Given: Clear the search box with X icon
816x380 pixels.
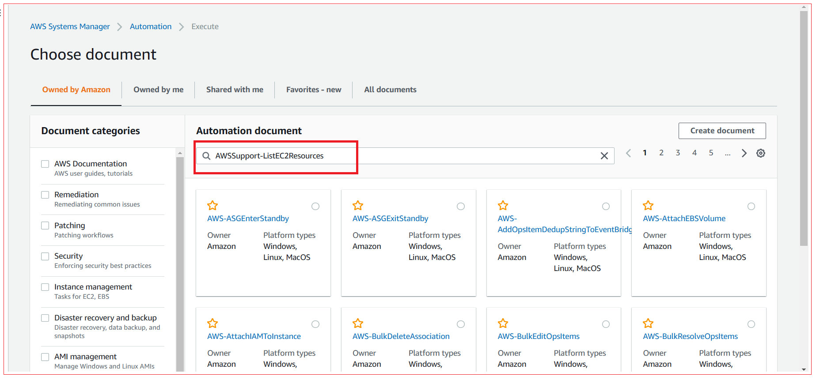Looking at the screenshot, I should (604, 156).
